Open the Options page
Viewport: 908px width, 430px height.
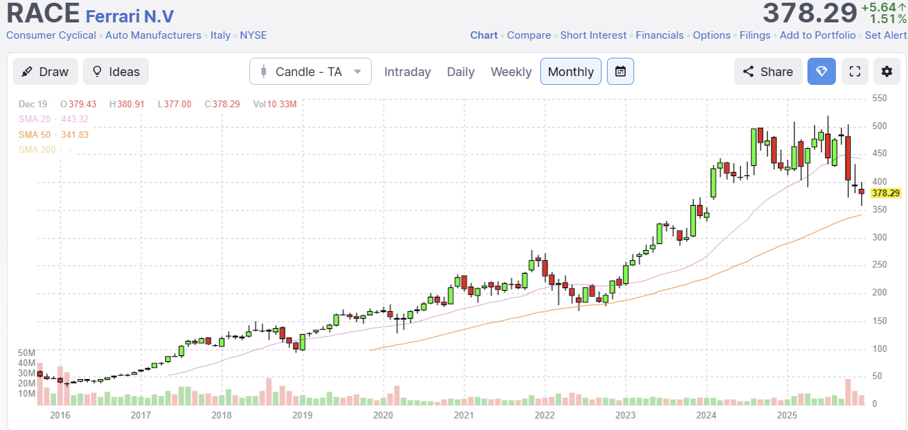coord(712,35)
